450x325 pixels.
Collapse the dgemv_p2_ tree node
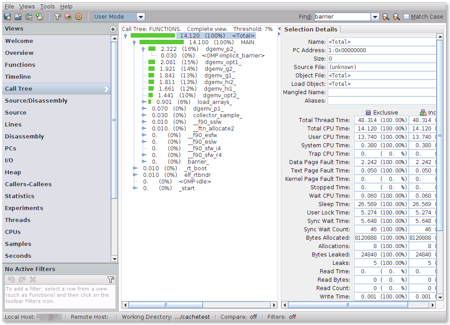144,49
